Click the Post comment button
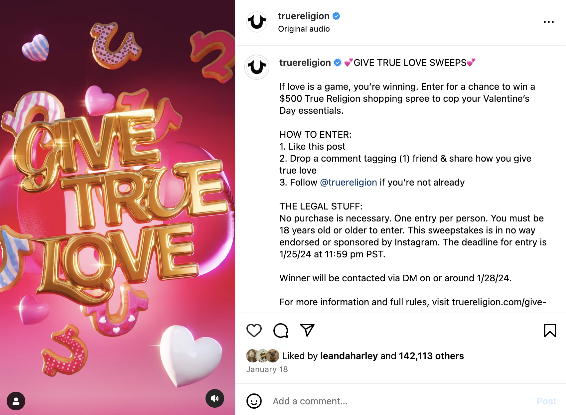This screenshot has height=415, width=566. click(x=546, y=401)
